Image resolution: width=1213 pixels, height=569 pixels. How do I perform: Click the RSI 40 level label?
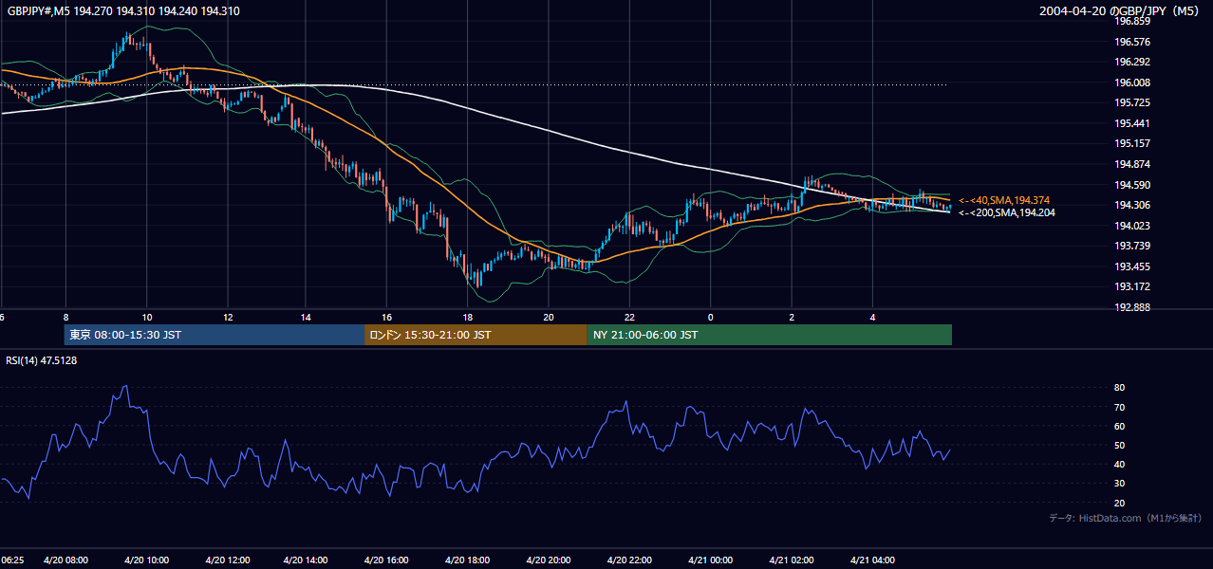[1120, 464]
